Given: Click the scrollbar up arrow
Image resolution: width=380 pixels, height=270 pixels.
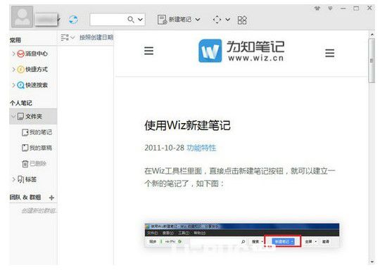Looking at the screenshot, I should click(x=372, y=34).
